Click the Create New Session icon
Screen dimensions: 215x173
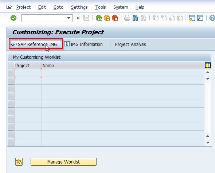(192, 18)
